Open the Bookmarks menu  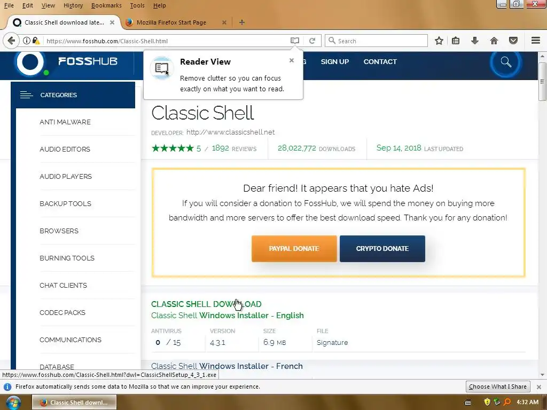pyautogui.click(x=106, y=5)
